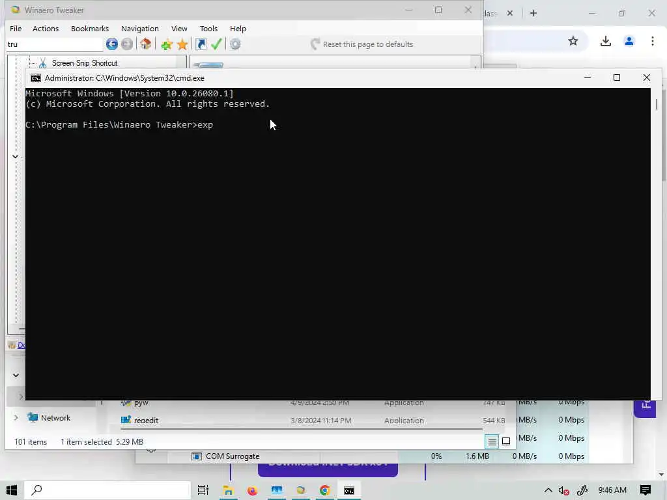Show hidden system tray icons
The width and height of the screenshot is (667, 500).
pyautogui.click(x=548, y=490)
